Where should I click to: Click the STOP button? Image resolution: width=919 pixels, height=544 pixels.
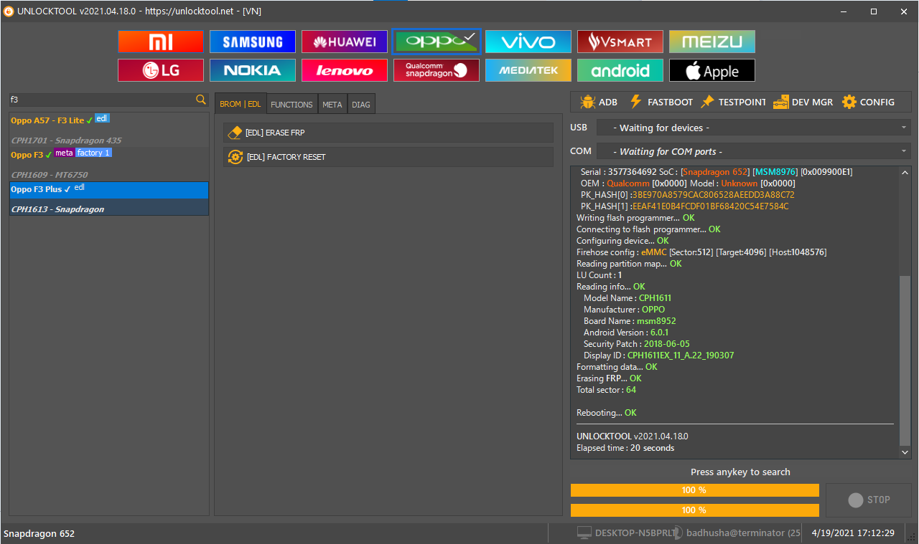point(869,500)
